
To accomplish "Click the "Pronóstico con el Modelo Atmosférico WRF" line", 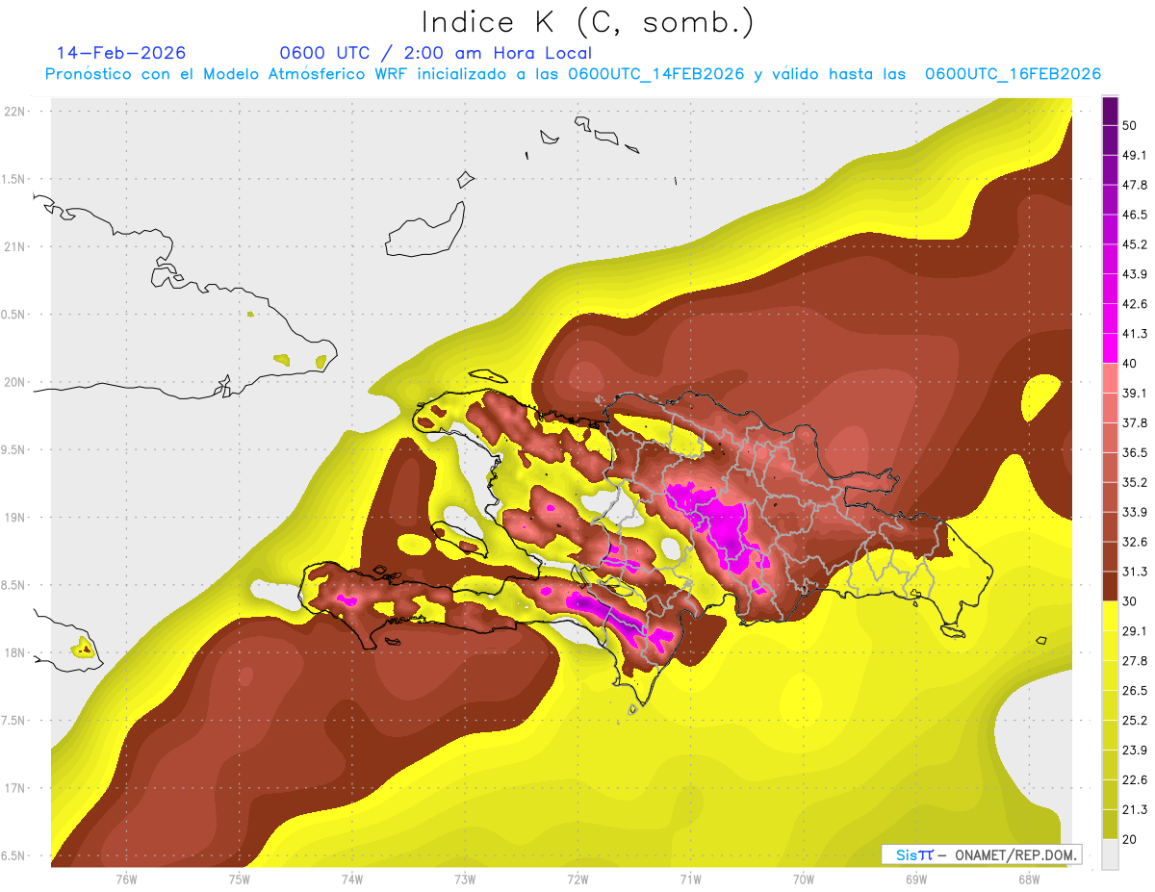I will point(572,74).
